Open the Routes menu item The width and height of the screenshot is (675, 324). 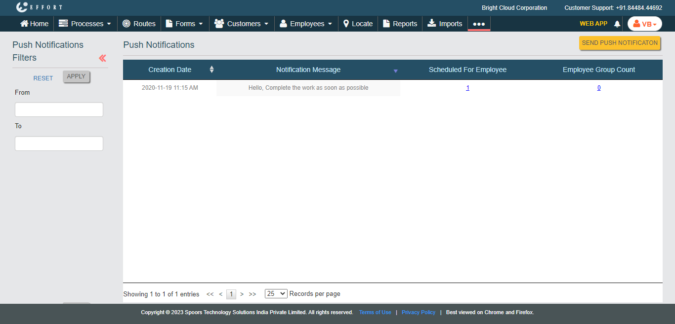[x=139, y=24]
